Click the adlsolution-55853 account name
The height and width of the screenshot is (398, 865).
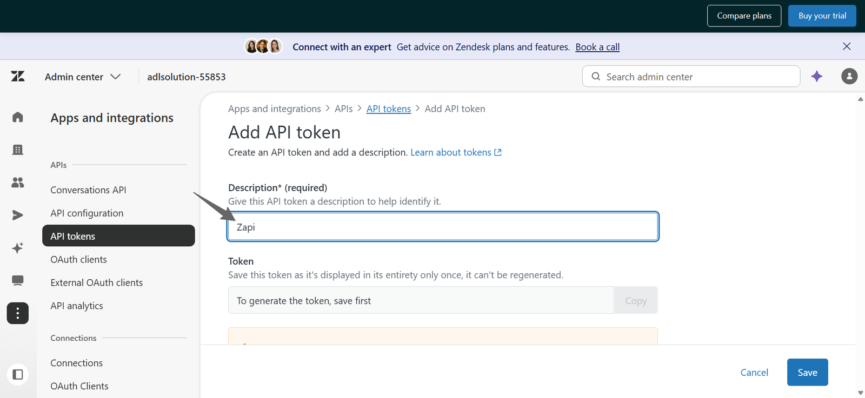187,77
